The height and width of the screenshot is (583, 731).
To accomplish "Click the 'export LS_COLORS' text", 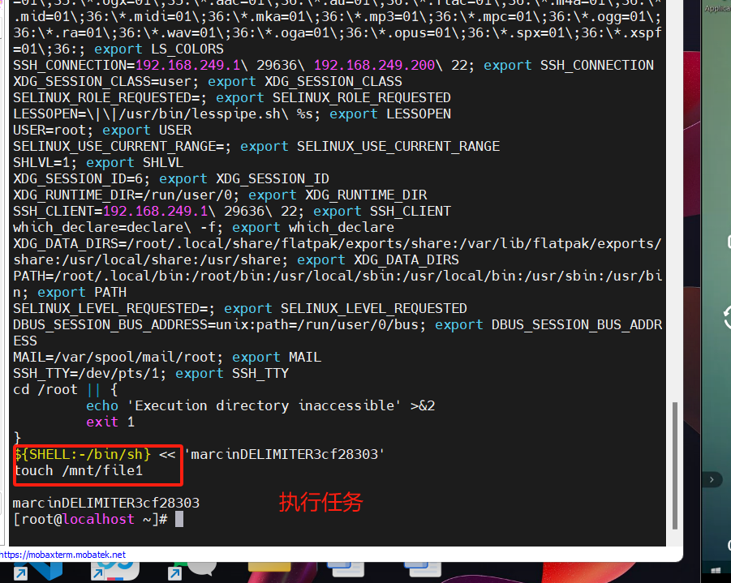I will (159, 49).
